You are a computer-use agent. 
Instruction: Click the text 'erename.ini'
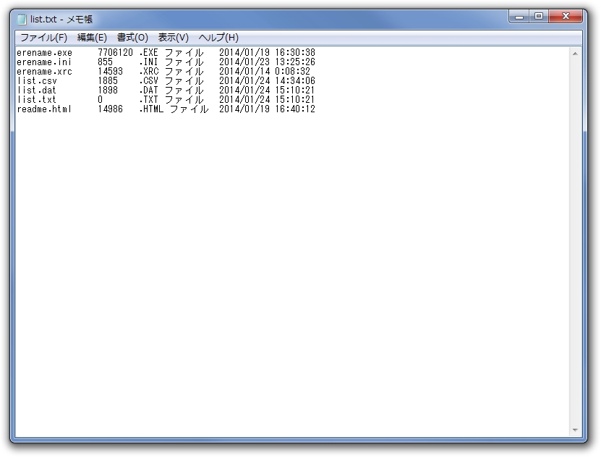[x=44, y=62]
